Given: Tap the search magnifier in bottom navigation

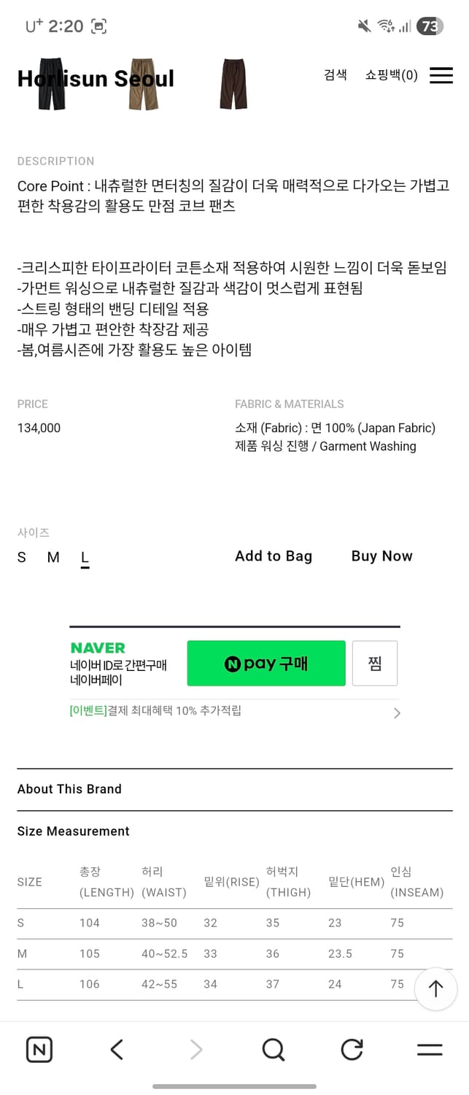Looking at the screenshot, I should 274,1049.
